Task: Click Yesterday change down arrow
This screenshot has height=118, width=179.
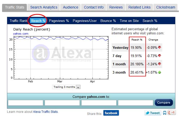Action: [x=159, y=47]
